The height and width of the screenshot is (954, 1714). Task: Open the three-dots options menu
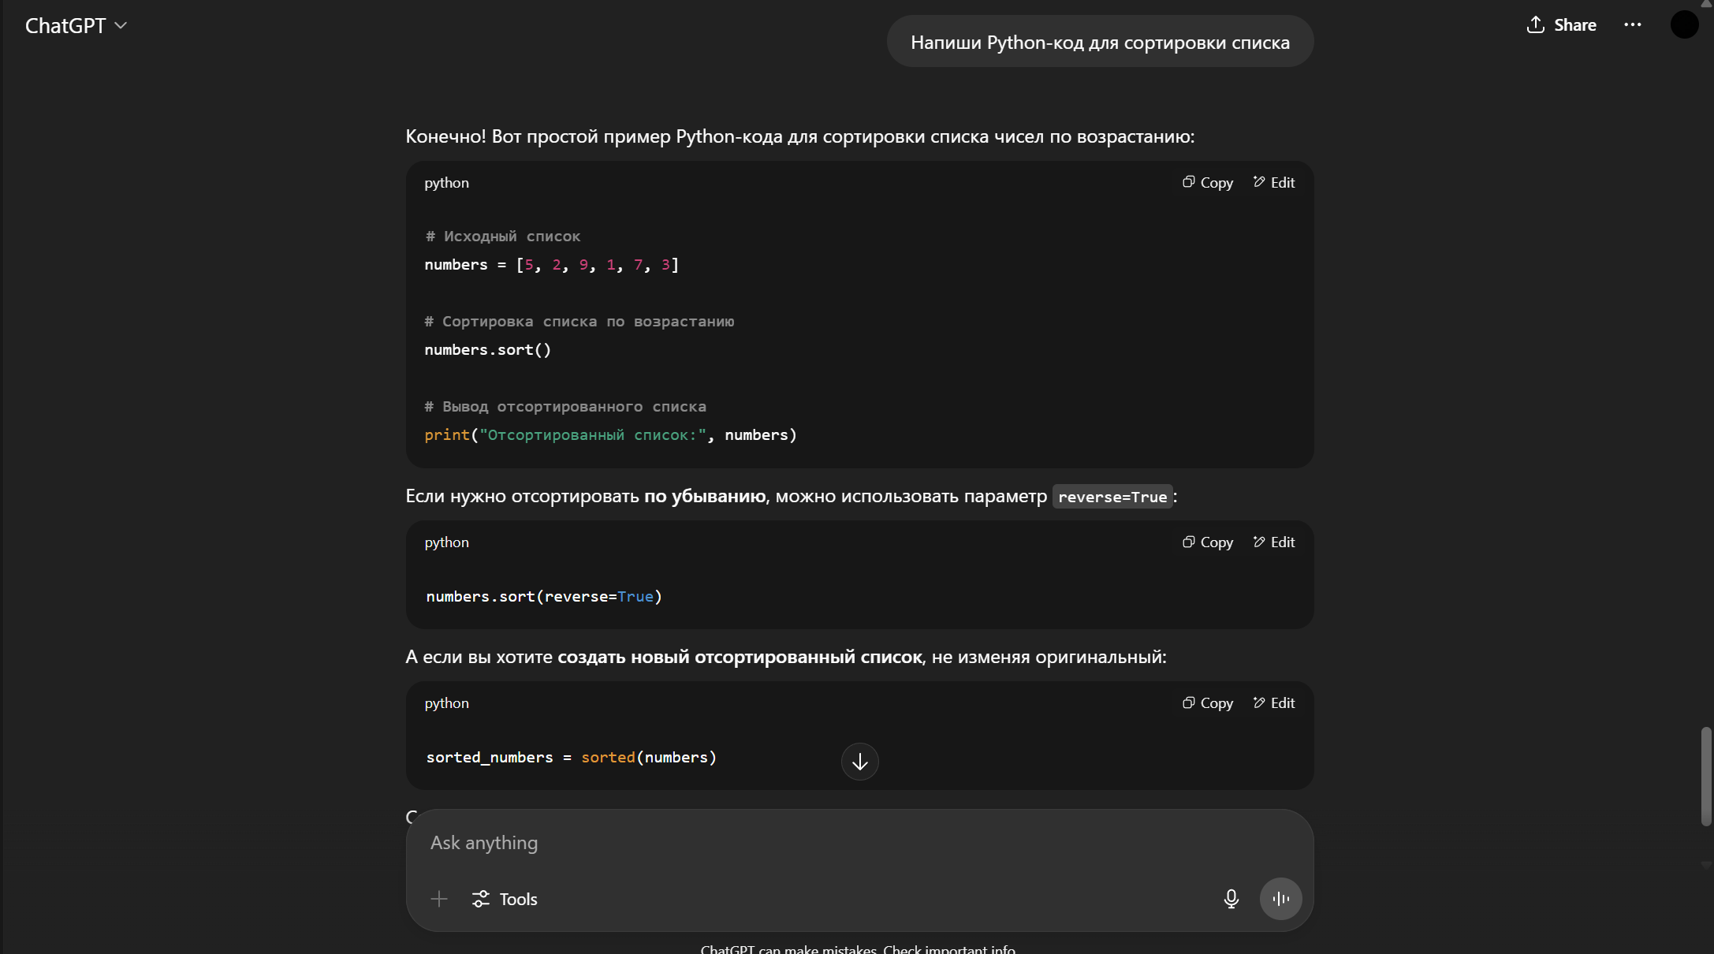pos(1633,25)
